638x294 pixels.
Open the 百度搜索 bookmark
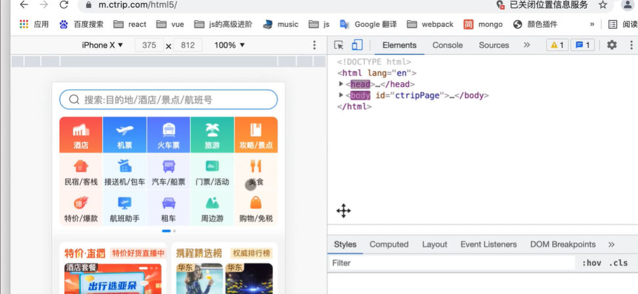pos(81,24)
